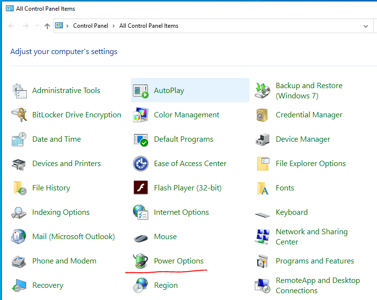Open the Color Management link

click(187, 115)
